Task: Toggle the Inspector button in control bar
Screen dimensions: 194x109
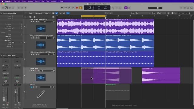Action: [6, 8]
